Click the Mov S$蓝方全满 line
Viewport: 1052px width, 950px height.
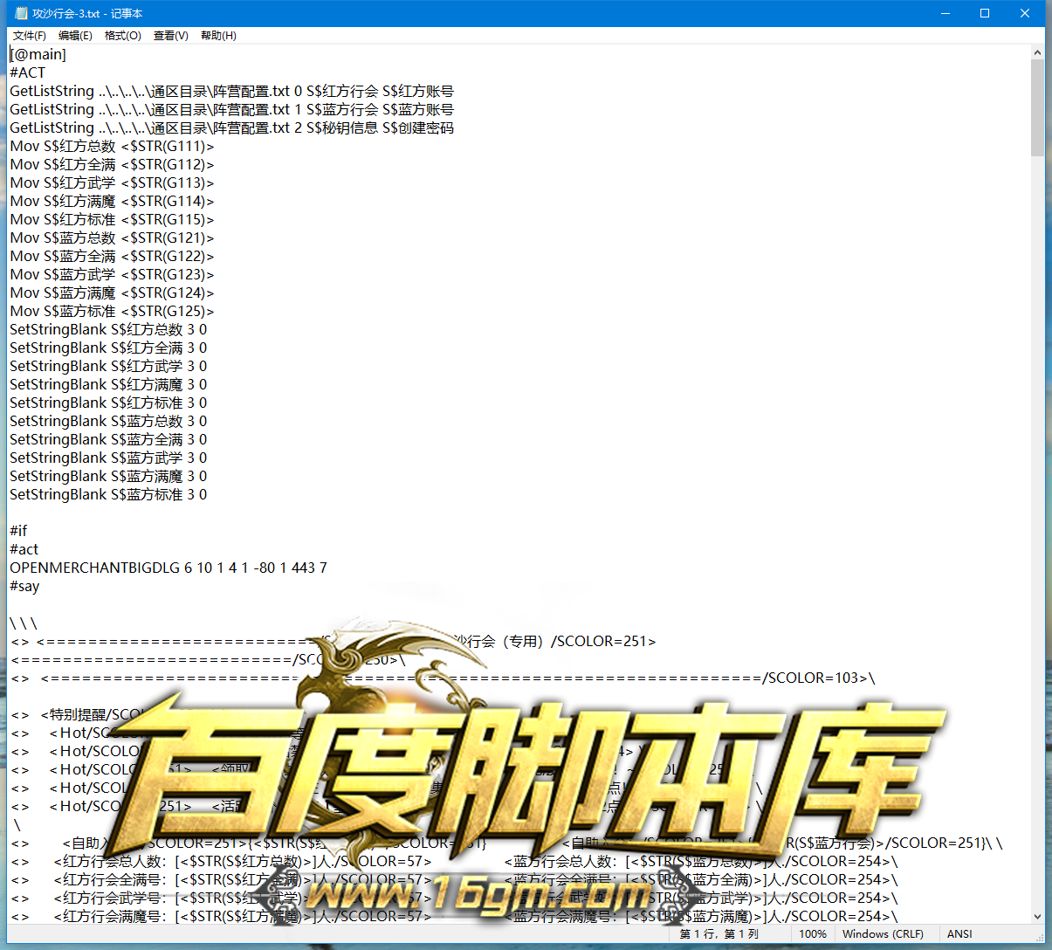112,256
